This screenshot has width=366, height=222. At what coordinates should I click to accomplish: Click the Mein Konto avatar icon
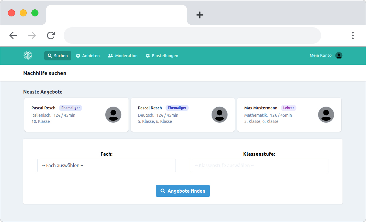click(x=339, y=55)
